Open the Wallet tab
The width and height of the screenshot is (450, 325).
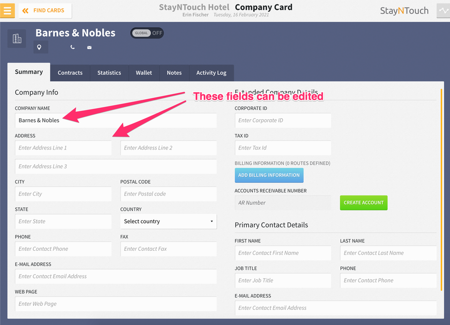click(x=144, y=73)
